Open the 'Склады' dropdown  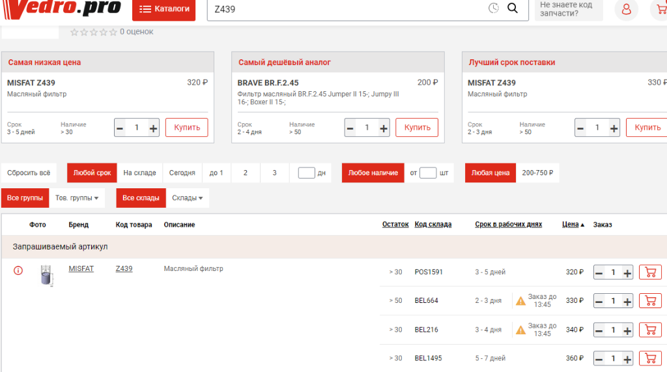187,198
